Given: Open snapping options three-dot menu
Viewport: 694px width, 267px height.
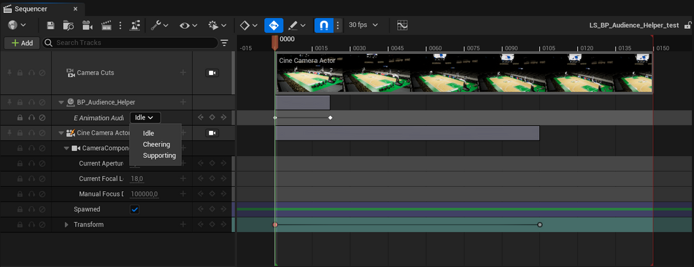Looking at the screenshot, I should tap(338, 25).
